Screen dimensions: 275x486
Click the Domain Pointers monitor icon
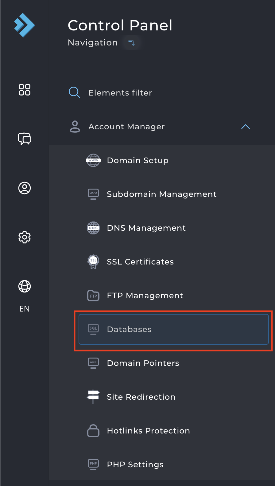(93, 363)
